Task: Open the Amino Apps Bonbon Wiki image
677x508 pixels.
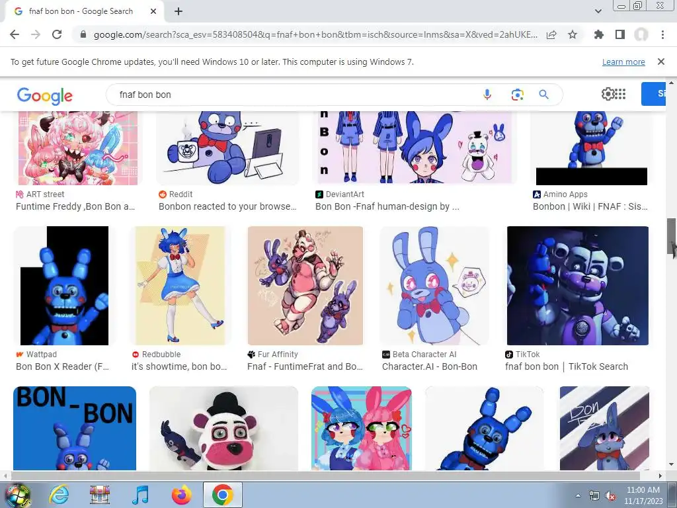Action: 591,148
